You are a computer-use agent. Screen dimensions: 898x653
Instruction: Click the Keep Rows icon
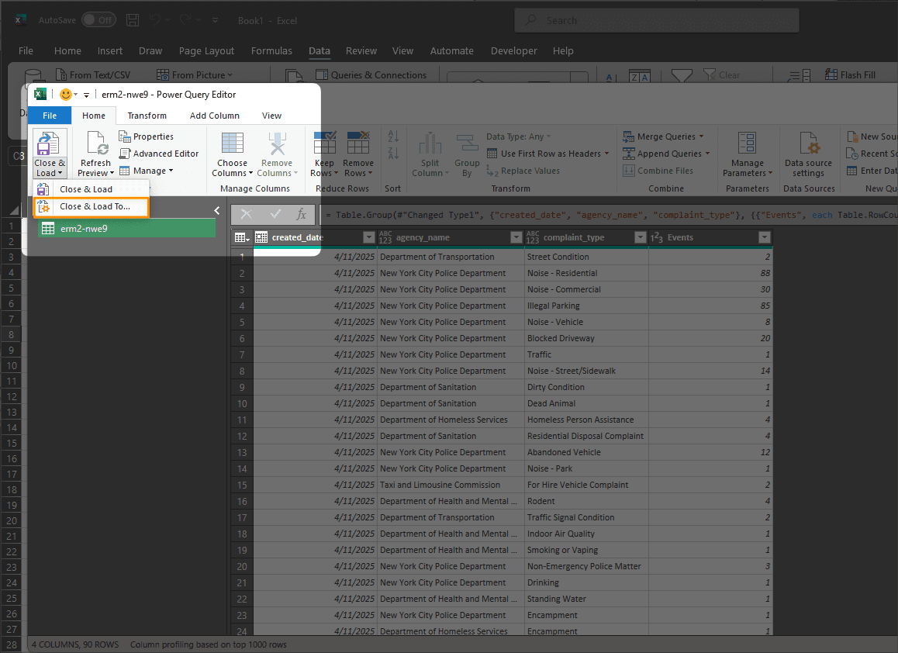[x=325, y=143]
